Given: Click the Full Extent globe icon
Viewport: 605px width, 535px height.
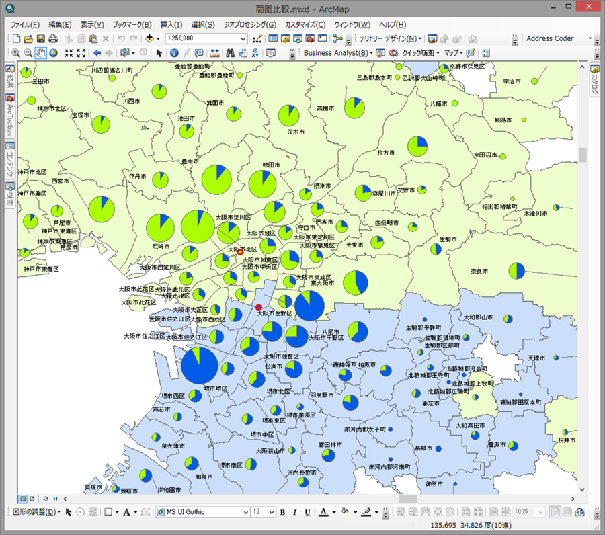Looking at the screenshot, I should 53,53.
